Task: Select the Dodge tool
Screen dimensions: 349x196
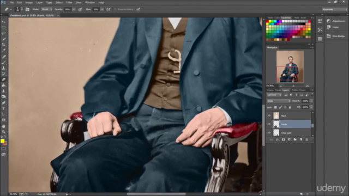Action: click(x=4, y=97)
